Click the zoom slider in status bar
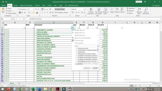Screen dimensions: 162x91 pos(150,86)
